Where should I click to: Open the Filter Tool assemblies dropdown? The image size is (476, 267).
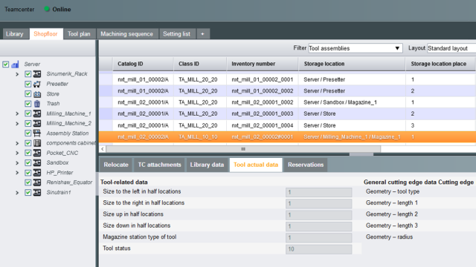click(356, 48)
